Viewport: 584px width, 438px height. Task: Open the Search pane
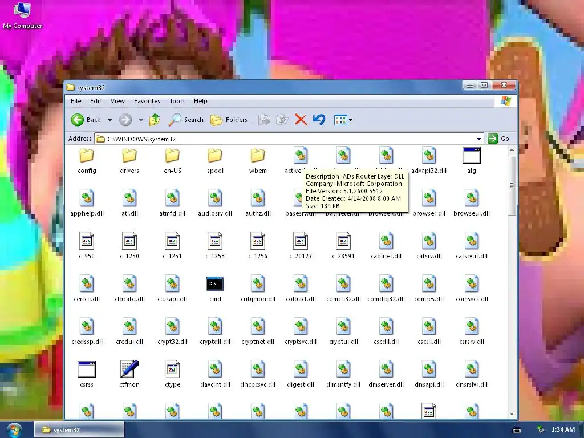(186, 120)
